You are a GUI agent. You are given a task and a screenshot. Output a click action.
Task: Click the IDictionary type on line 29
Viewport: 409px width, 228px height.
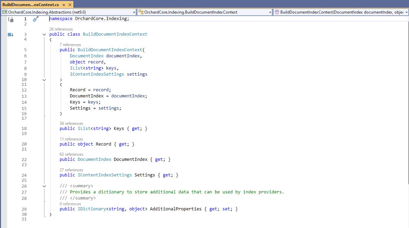click(92, 209)
